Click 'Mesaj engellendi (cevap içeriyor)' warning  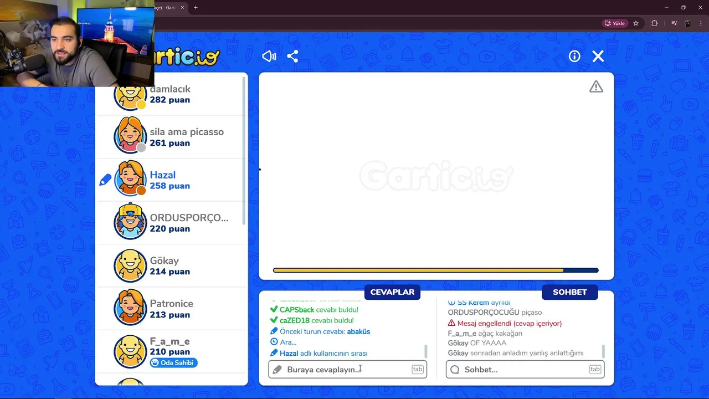505,323
